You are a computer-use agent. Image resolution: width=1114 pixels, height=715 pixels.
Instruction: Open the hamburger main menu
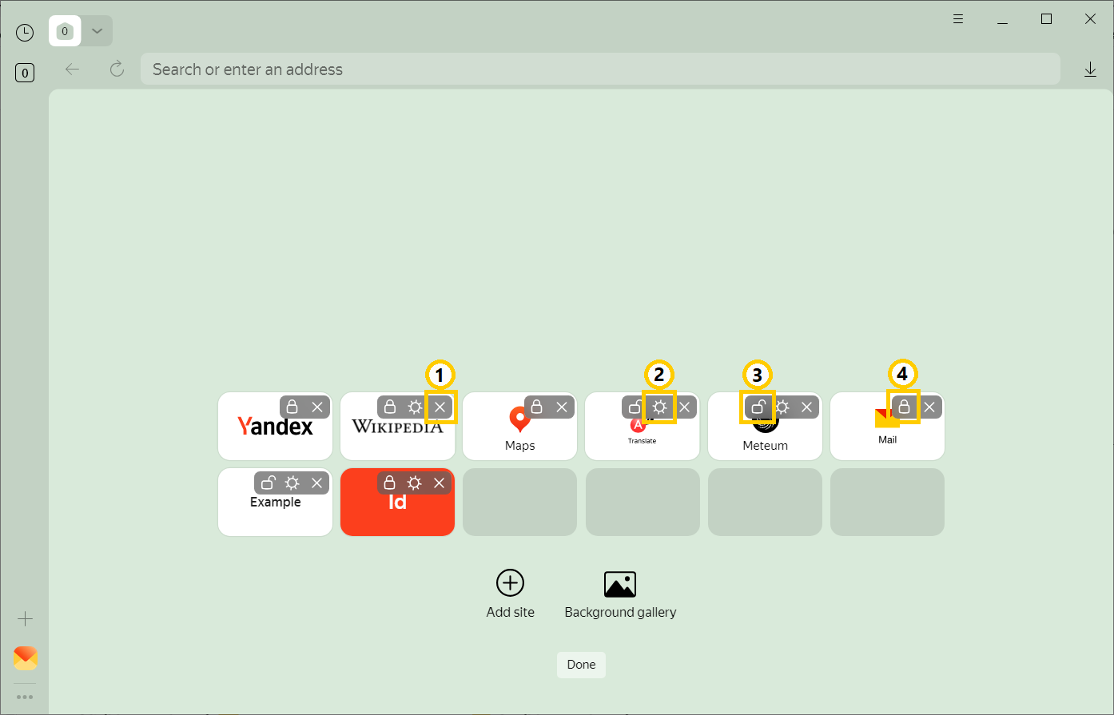coord(958,19)
